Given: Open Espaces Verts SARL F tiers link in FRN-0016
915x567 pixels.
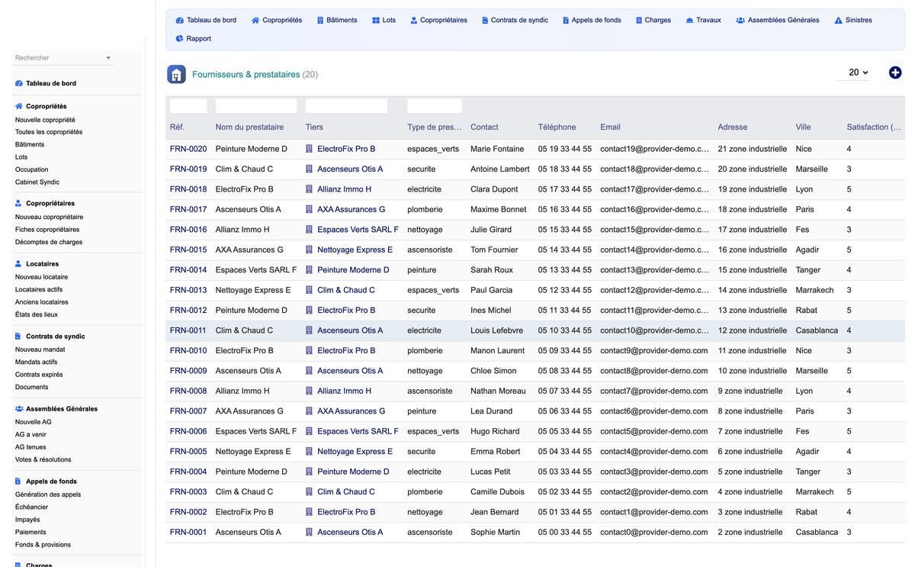Looking at the screenshot, I should 358,230.
